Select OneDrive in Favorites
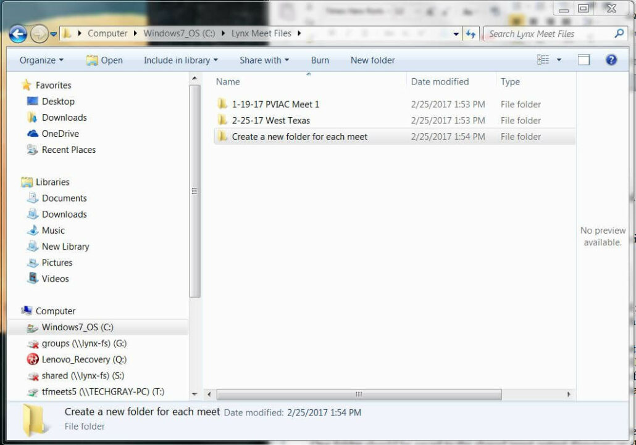 pyautogui.click(x=60, y=134)
